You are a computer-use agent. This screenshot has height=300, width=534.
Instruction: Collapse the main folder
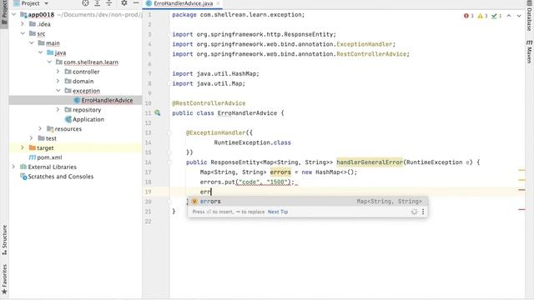coord(32,43)
